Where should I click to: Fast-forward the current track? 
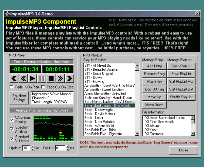click(x=60, y=79)
